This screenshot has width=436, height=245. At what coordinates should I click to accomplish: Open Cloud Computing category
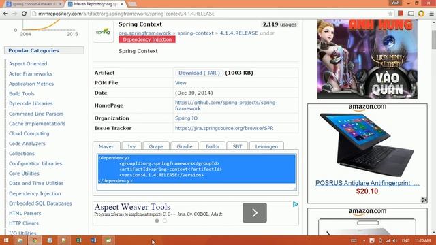(29, 133)
